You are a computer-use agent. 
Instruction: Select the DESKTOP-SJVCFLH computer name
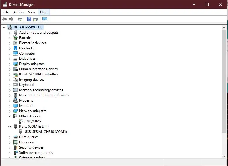point(28,27)
